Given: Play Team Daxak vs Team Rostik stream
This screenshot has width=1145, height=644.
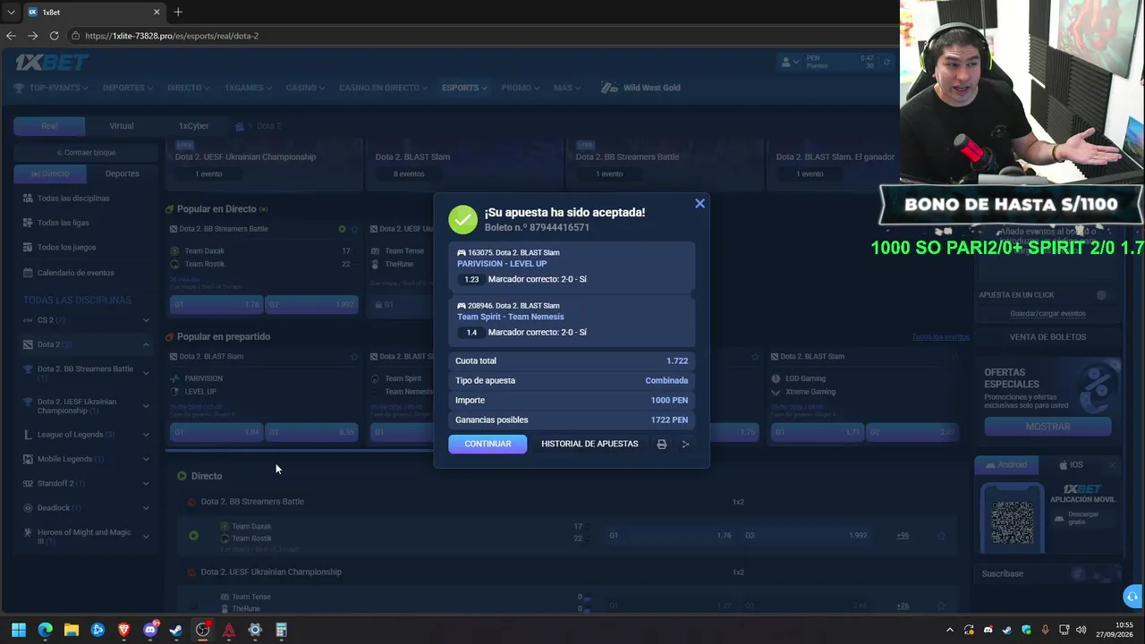Looking at the screenshot, I should (x=193, y=536).
